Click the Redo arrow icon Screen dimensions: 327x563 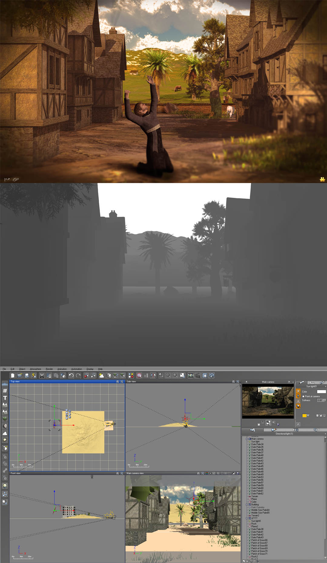(78, 375)
